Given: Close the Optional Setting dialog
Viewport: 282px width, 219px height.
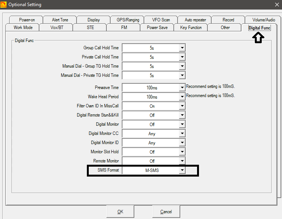Looking at the screenshot, I should [x=277, y=5].
